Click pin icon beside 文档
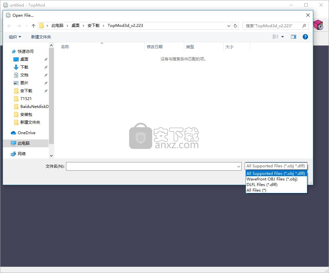Image resolution: width=329 pixels, height=273 pixels. (46, 75)
